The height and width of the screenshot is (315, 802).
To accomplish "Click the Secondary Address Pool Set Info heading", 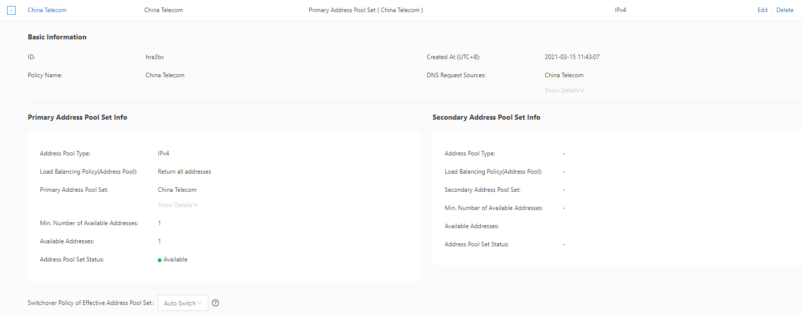I will tap(486, 117).
